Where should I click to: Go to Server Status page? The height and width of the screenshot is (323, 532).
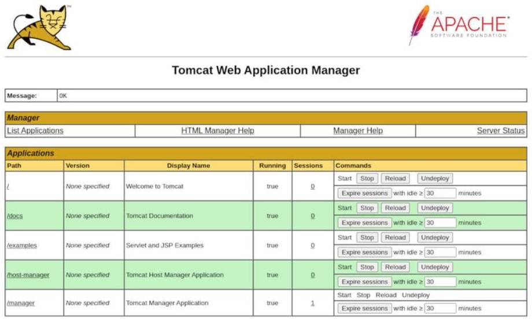click(x=501, y=131)
